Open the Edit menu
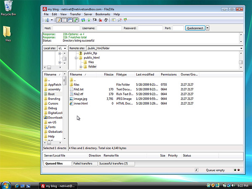This screenshot has width=252, height=189. point(54,14)
